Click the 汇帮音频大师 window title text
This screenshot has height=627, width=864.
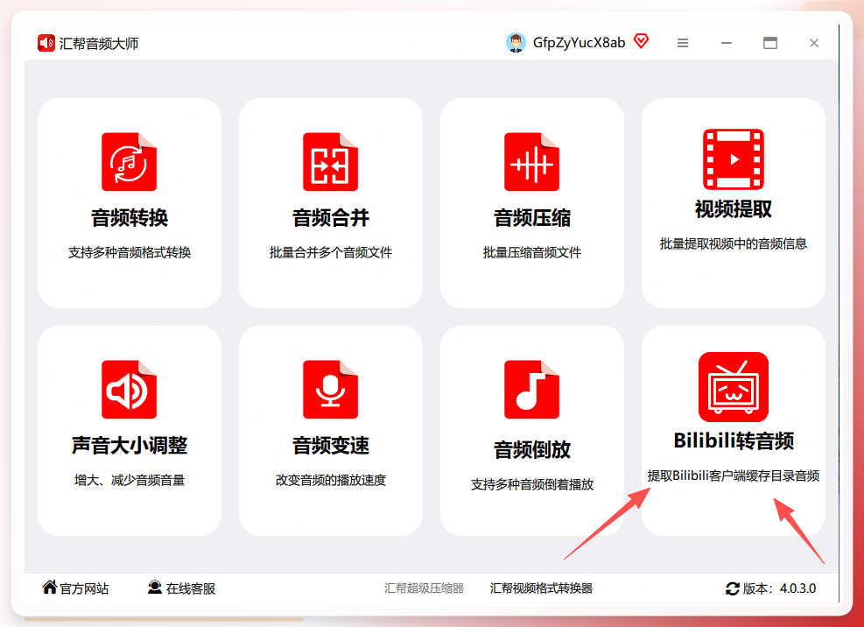[99, 44]
